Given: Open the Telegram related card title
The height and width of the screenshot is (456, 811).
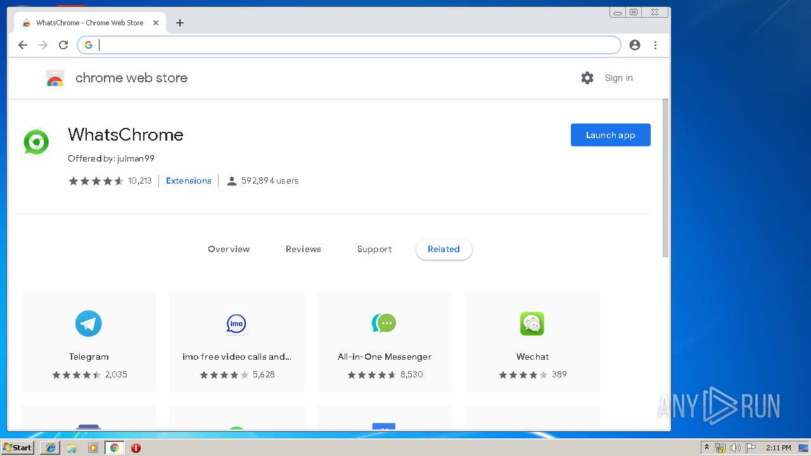Looking at the screenshot, I should point(89,357).
